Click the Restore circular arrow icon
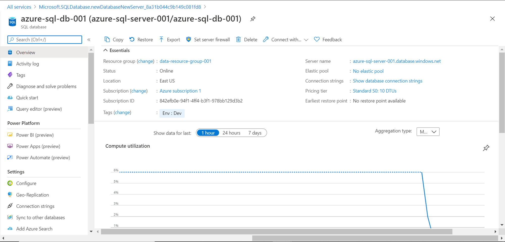This screenshot has width=505, height=242. [132, 39]
